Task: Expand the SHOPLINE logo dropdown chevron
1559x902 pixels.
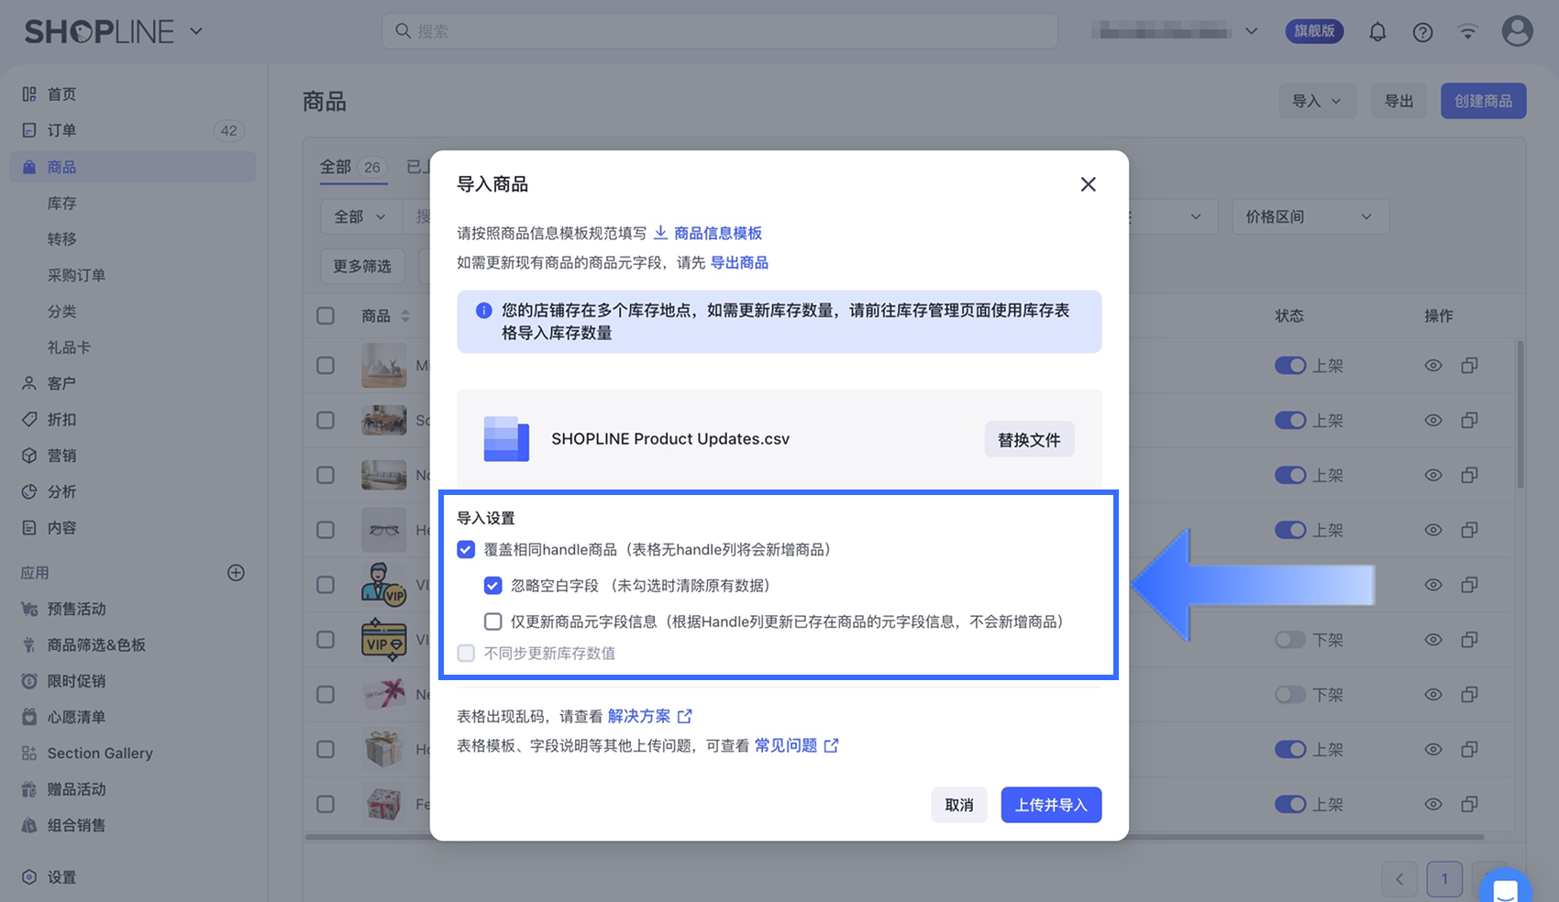Action: pyautogui.click(x=196, y=31)
